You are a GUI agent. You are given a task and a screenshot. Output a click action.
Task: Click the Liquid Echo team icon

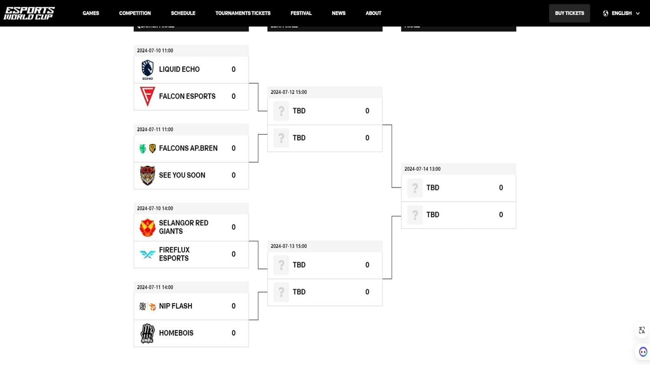tap(147, 69)
